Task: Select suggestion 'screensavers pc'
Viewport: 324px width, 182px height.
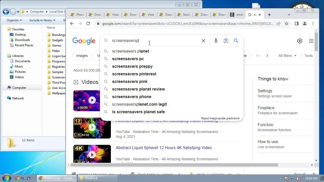Action: click(172, 59)
